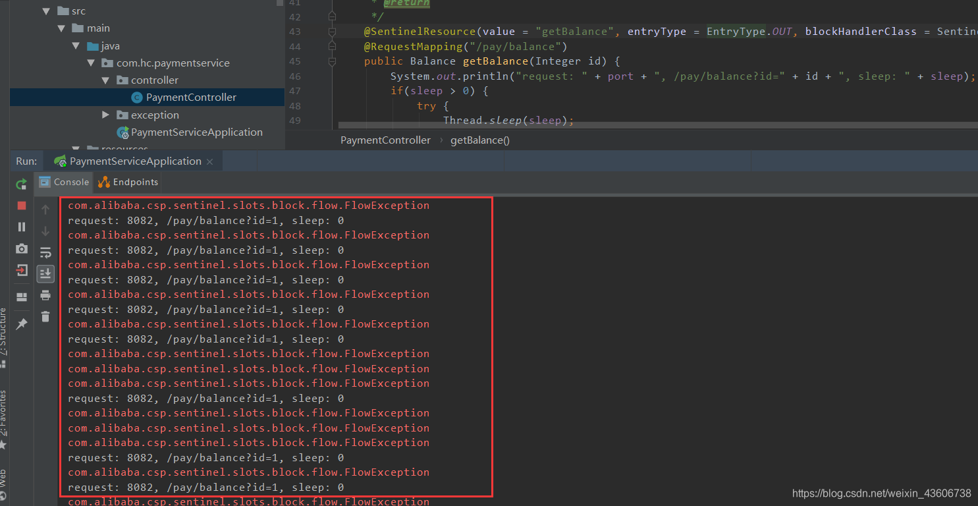Select the exception package row
Image resolution: width=978 pixels, height=506 pixels.
click(148, 115)
